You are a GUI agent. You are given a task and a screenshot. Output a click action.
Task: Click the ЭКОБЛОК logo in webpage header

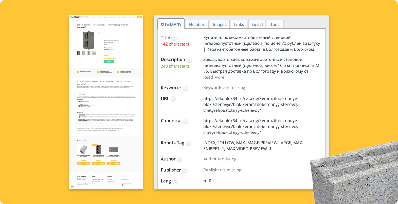74,17
